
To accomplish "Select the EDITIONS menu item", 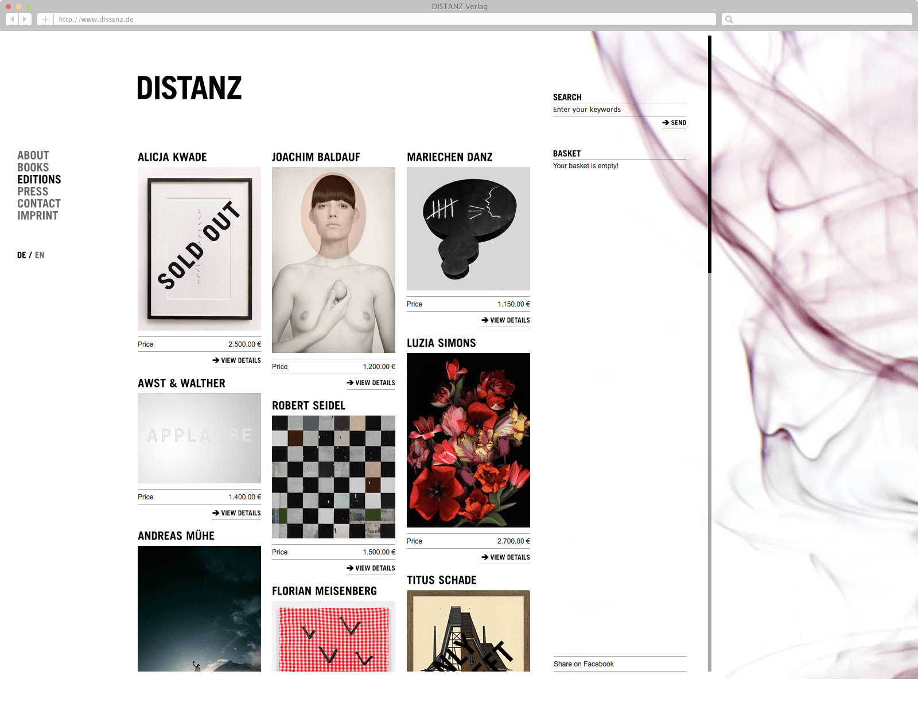I will pos(39,180).
